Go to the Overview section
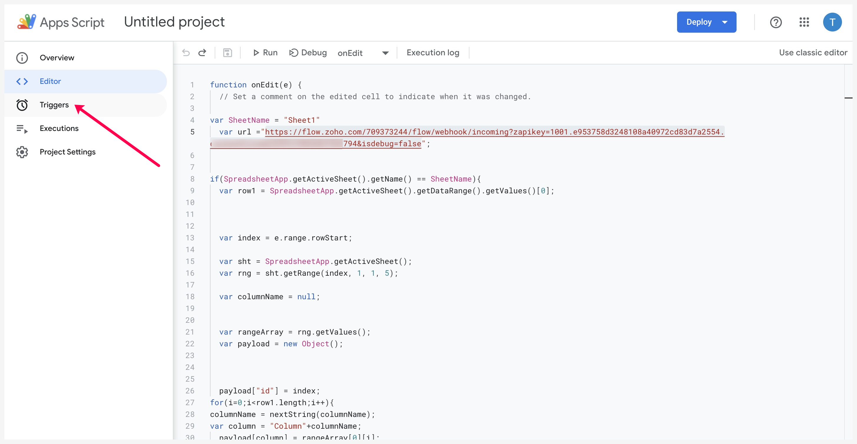 tap(57, 58)
